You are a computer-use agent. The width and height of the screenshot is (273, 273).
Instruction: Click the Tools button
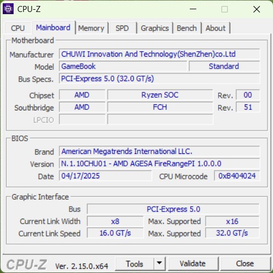click(134, 264)
